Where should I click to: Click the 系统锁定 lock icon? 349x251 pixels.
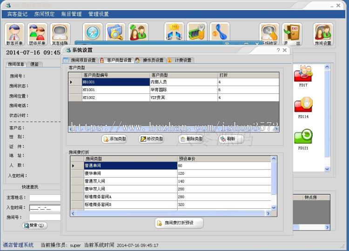[269, 34]
